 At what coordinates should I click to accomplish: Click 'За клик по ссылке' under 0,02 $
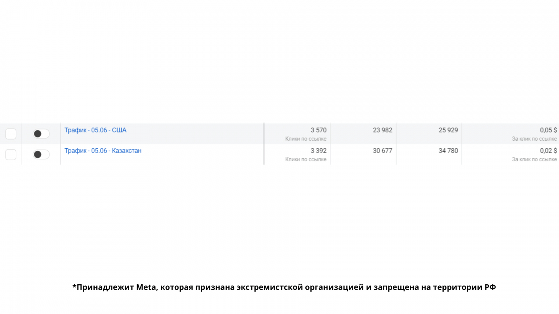pos(534,159)
